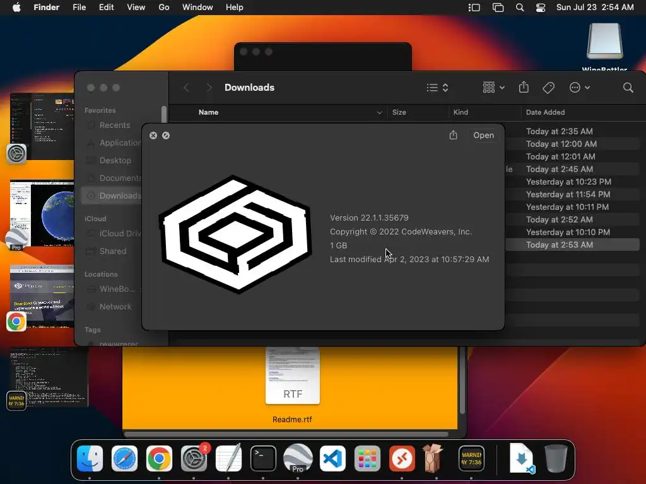Open the grouping options dropdown
Viewport: 646px width, 484px height.
(493, 88)
